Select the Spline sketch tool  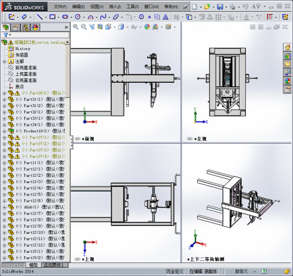pos(103,17)
